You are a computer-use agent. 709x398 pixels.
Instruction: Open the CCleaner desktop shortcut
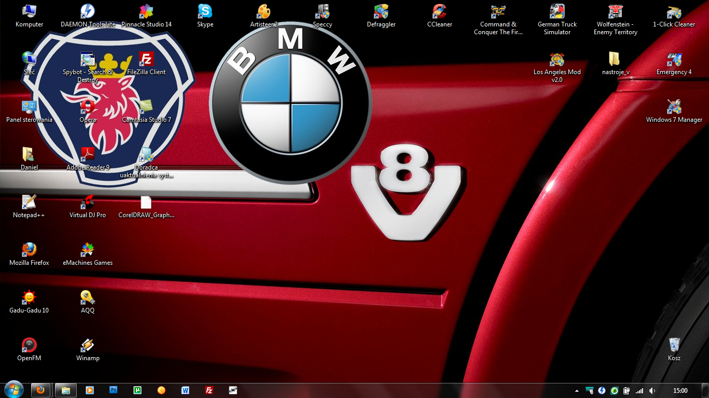click(439, 12)
